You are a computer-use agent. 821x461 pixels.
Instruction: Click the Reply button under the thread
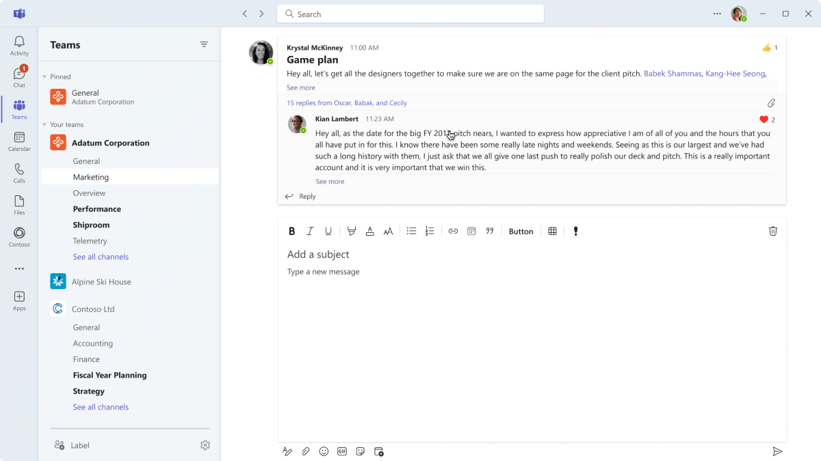click(300, 196)
